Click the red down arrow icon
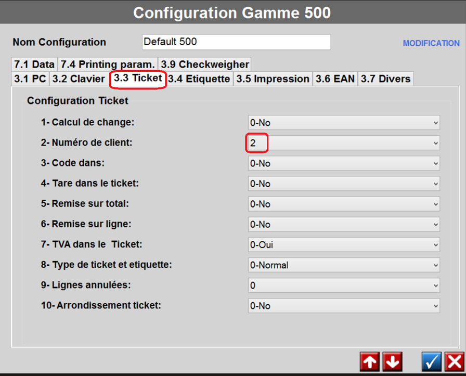 point(393,361)
